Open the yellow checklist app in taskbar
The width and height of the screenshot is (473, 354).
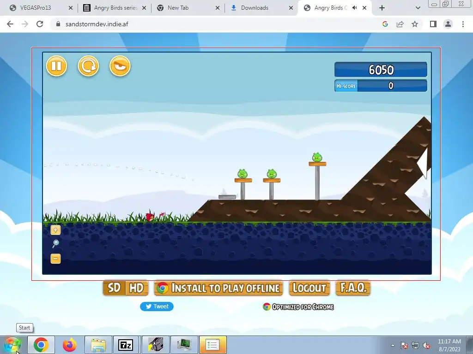(212, 345)
